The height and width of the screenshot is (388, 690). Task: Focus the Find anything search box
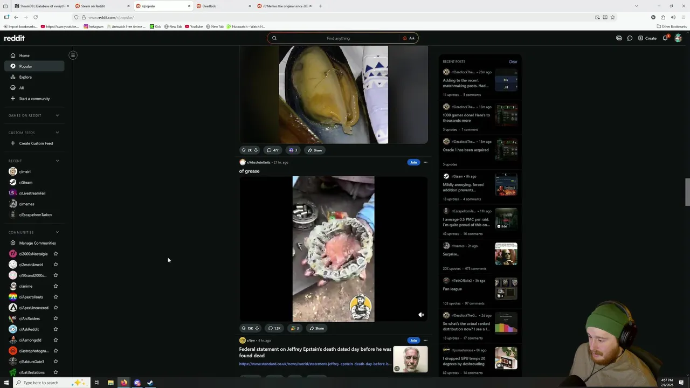(338, 38)
